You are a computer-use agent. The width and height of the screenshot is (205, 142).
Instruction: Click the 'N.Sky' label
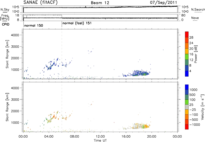(5, 9)
